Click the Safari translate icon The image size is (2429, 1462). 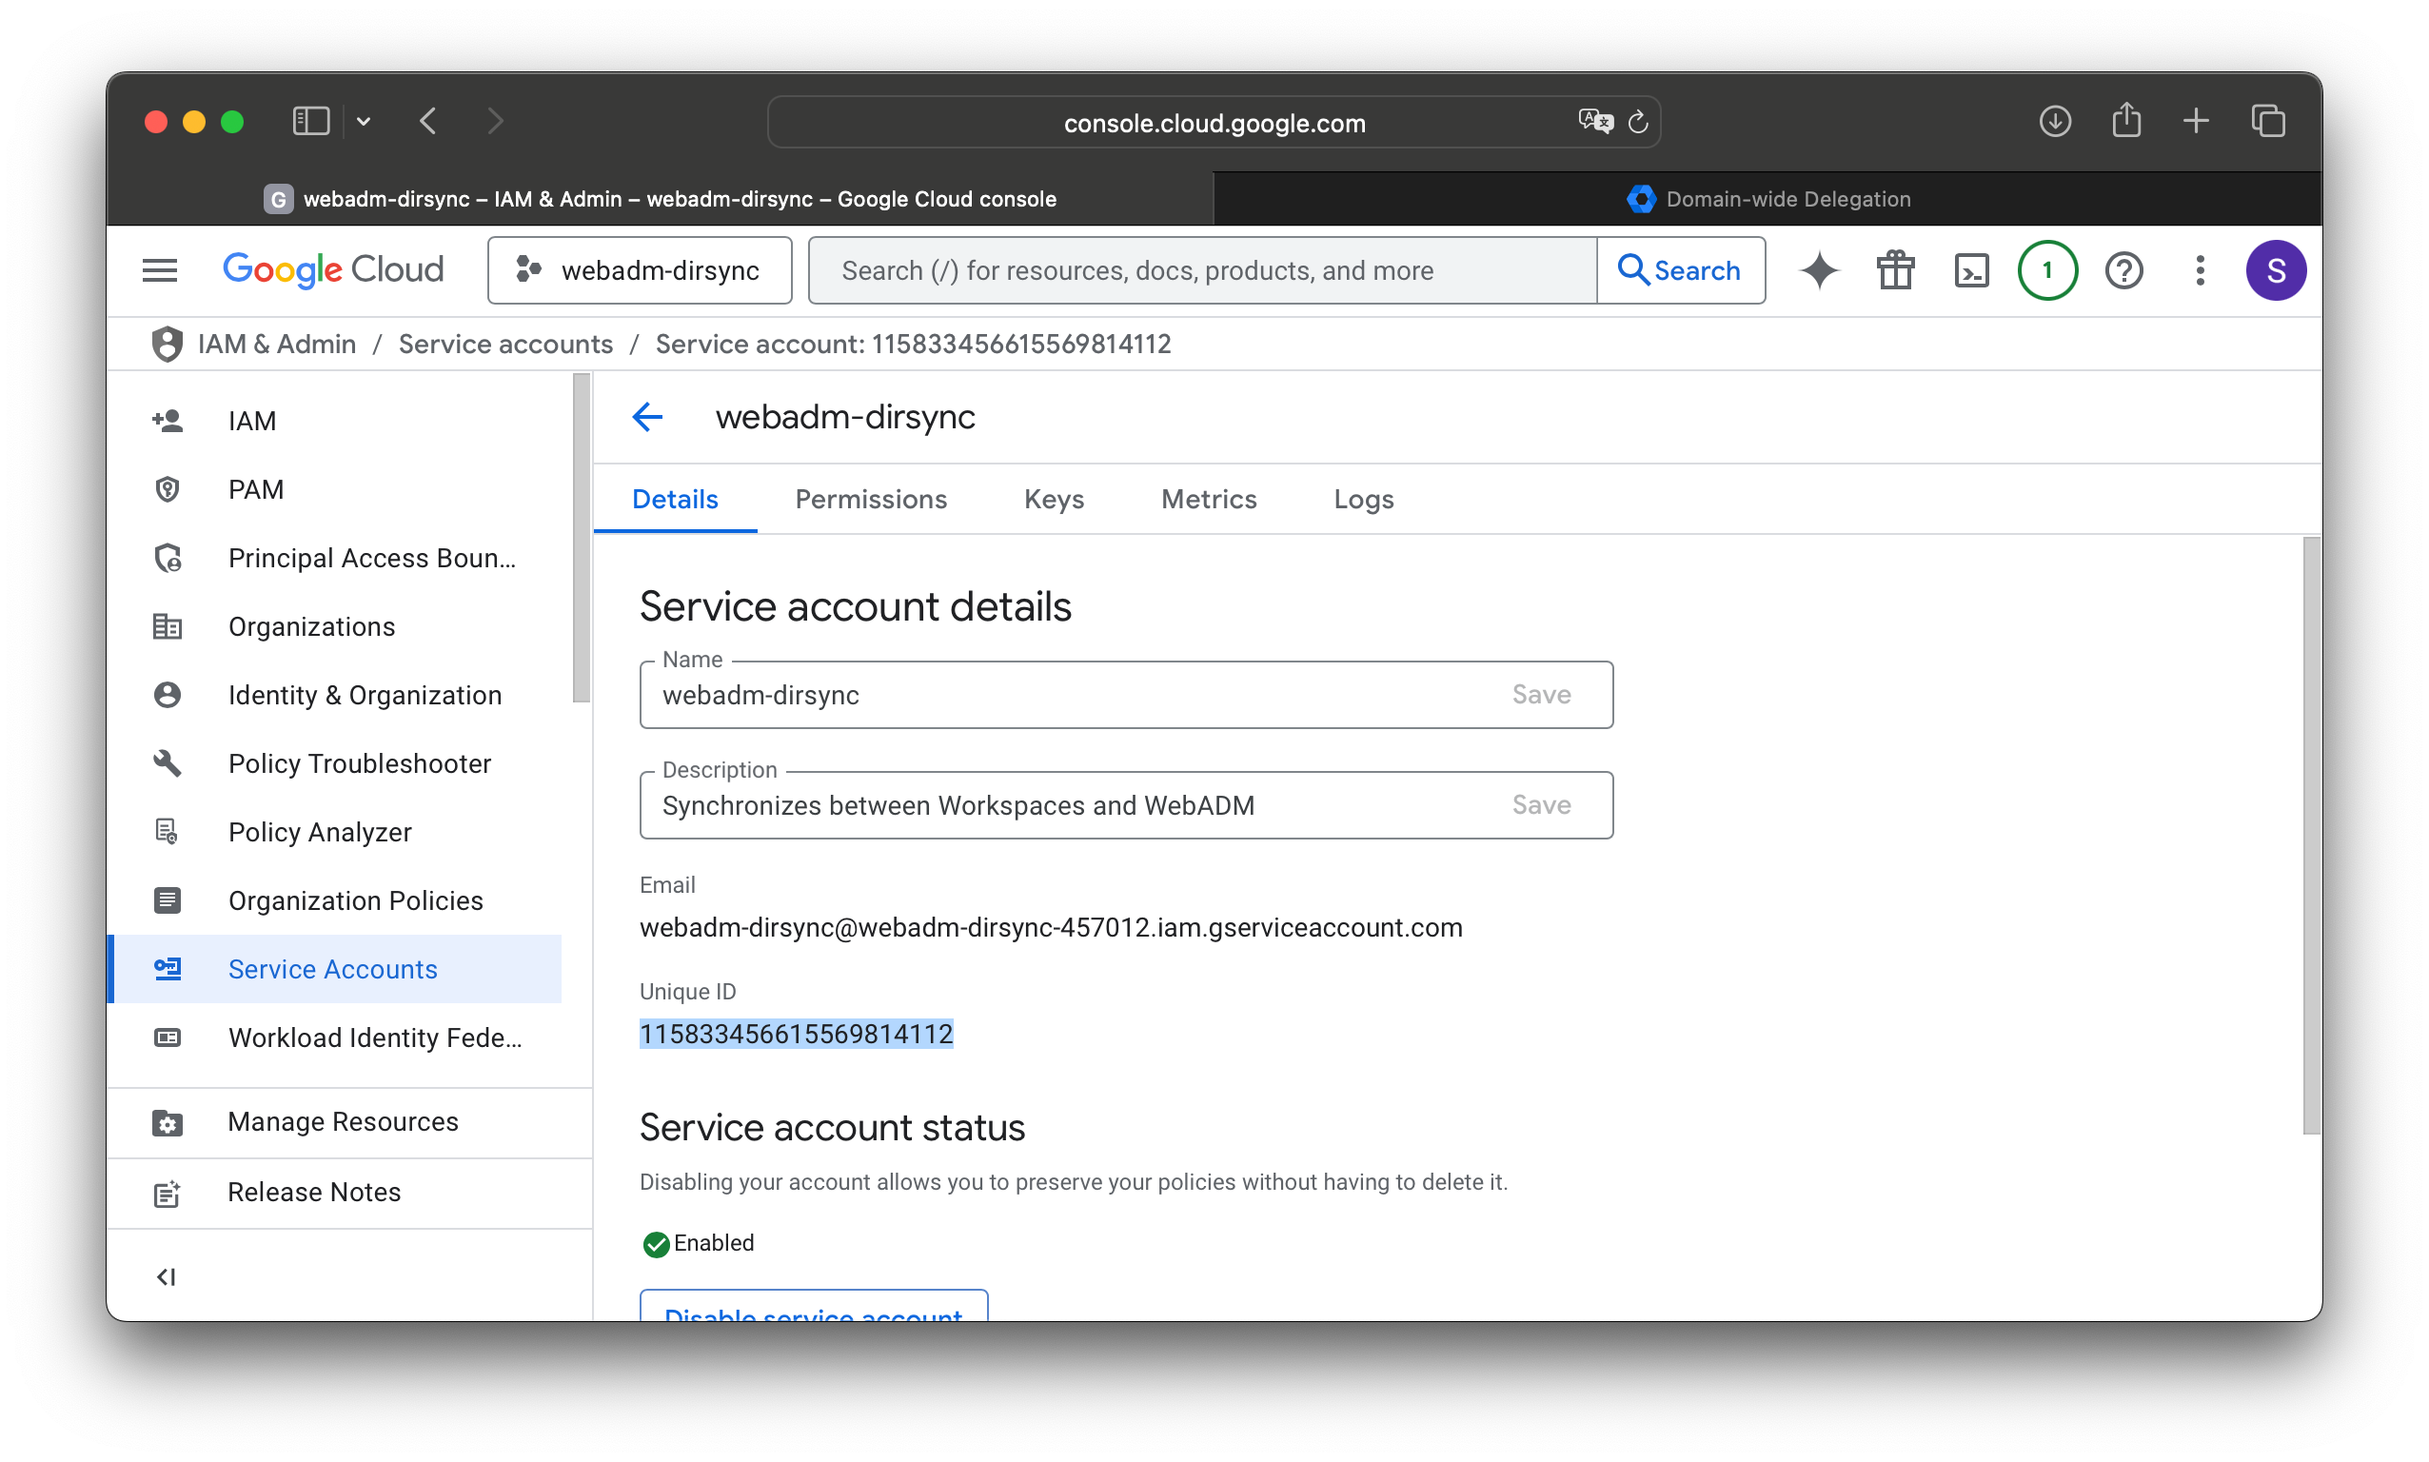pyautogui.click(x=1594, y=121)
